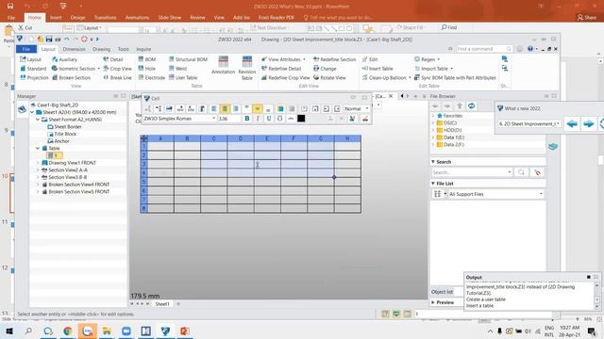Toggle right text alignment
Screen dimensions: 604x339
236,109
